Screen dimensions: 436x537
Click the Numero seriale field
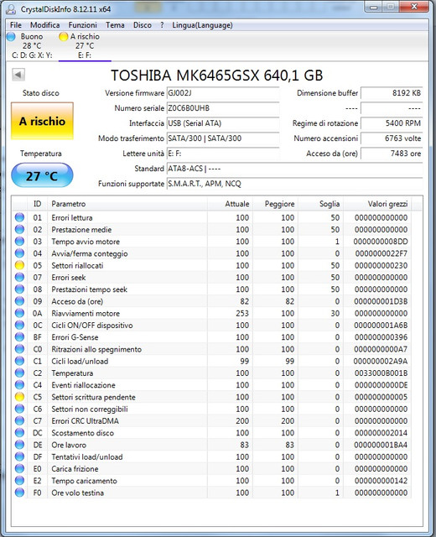click(223, 108)
